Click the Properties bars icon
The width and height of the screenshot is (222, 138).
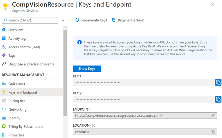(4, 135)
